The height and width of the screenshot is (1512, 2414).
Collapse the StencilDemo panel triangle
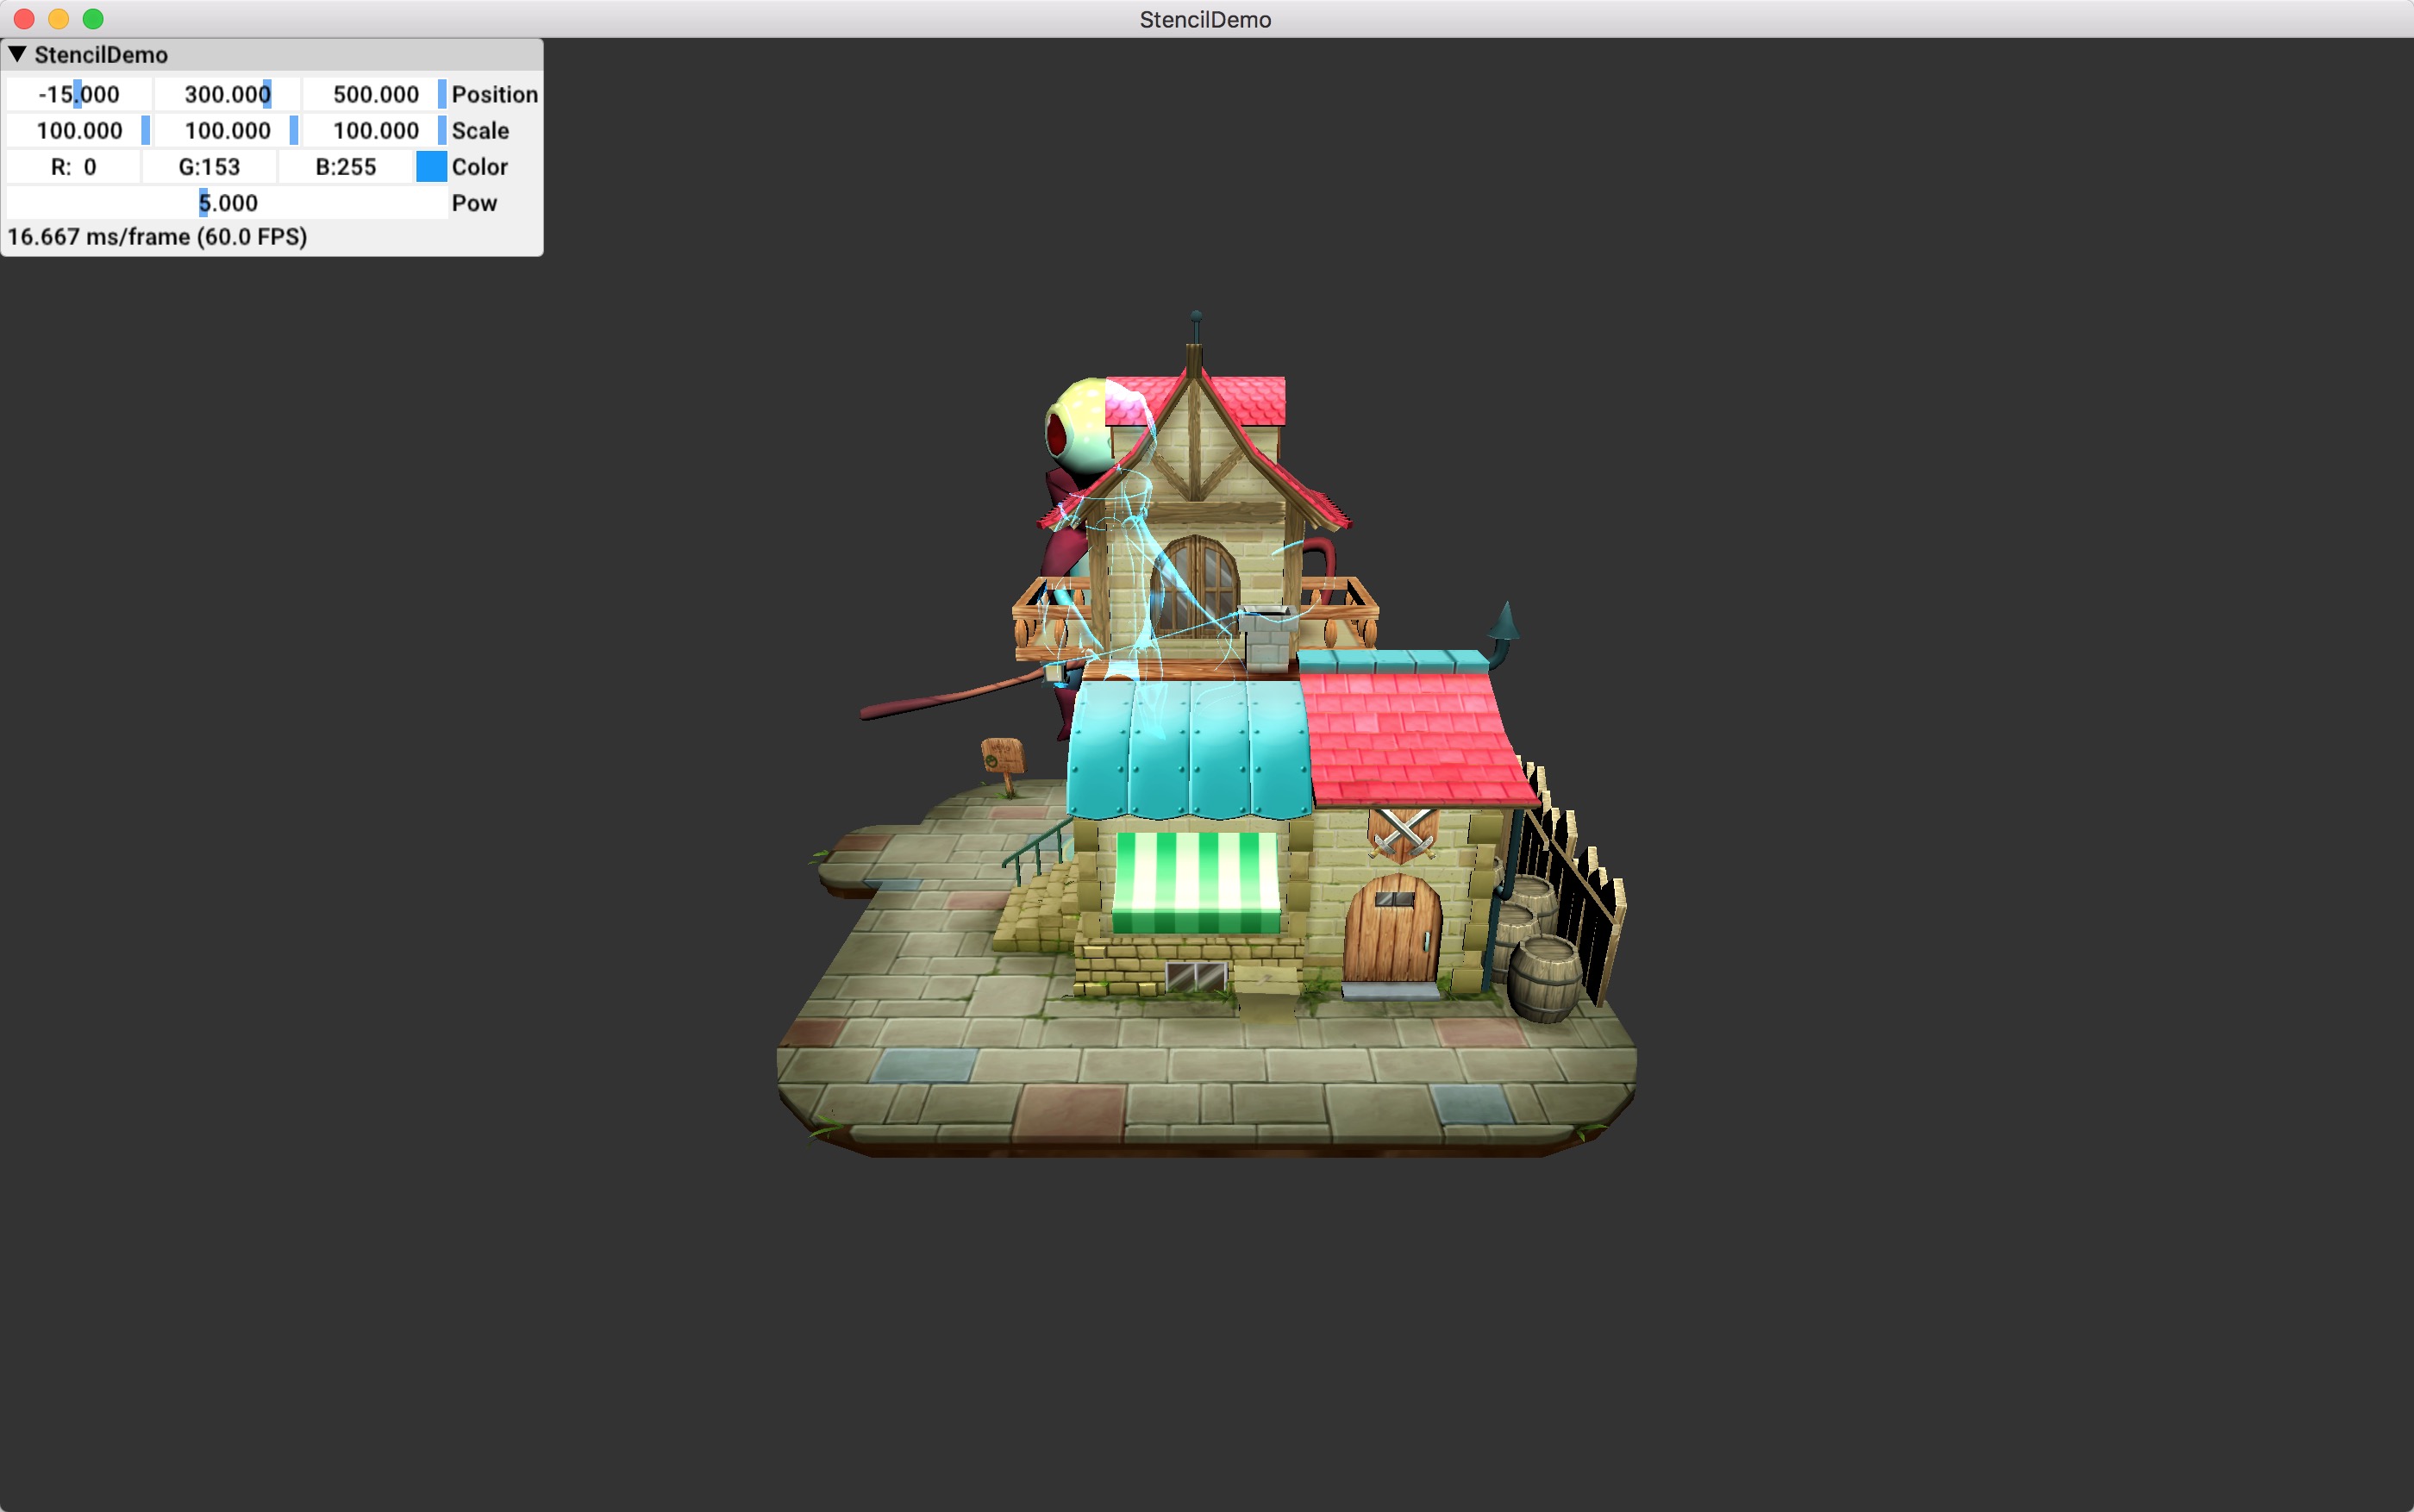click(17, 54)
